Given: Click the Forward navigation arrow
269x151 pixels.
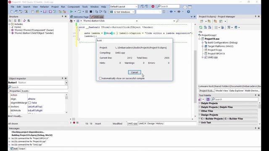Looking at the screenshot, I should tap(179, 12).
